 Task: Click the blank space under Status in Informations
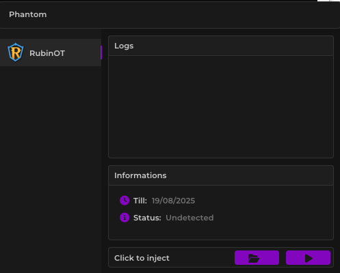click(221, 231)
